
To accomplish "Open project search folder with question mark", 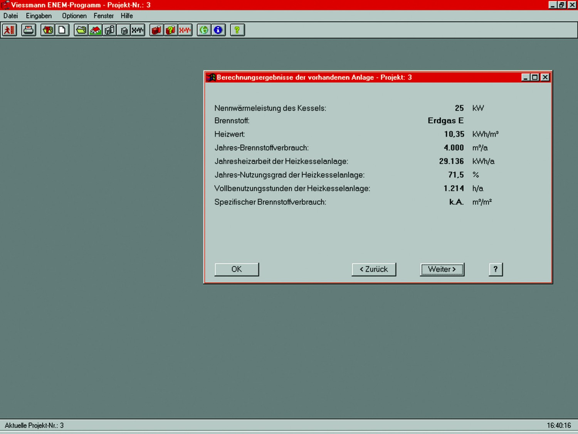I will click(48, 30).
